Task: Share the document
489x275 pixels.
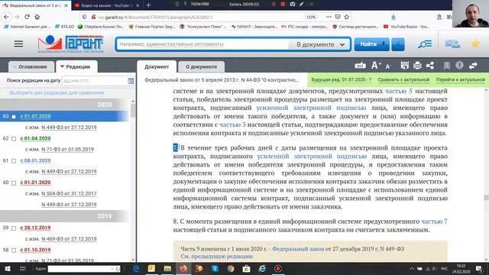Action: pyautogui.click(x=430, y=66)
